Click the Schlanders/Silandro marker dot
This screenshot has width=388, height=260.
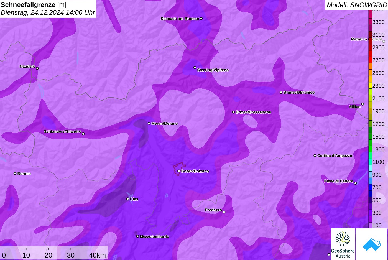(x=83, y=134)
